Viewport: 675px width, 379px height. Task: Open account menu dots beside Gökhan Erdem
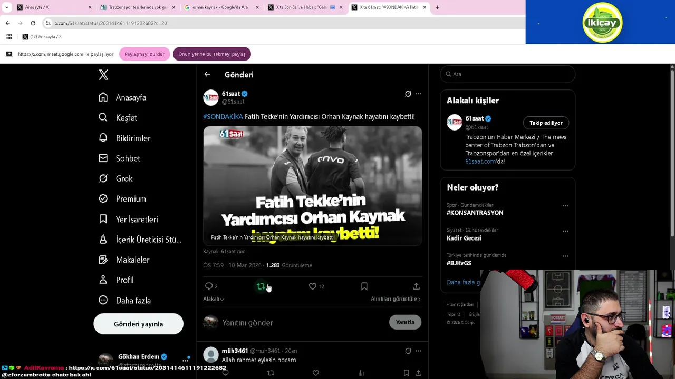(x=185, y=361)
